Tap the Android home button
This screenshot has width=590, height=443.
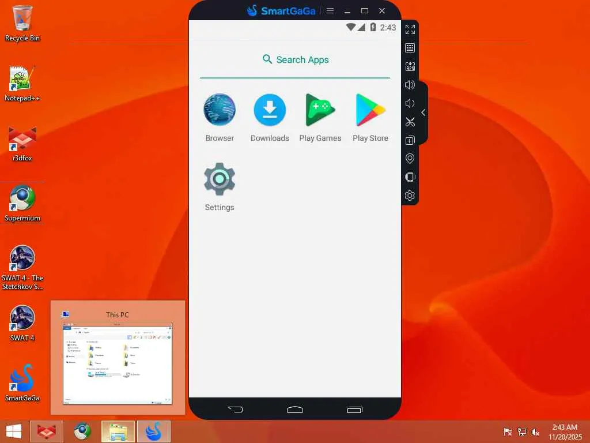coord(295,410)
